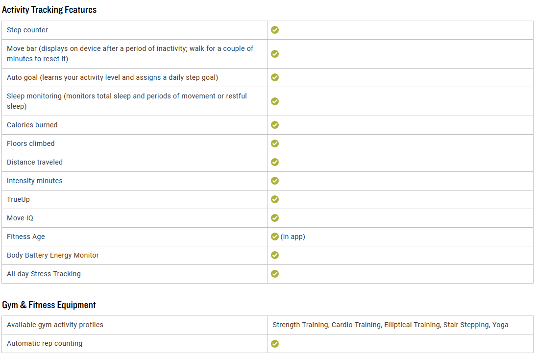536x357 pixels.
Task: Click the Move IQ checkmark icon
Action: point(275,218)
